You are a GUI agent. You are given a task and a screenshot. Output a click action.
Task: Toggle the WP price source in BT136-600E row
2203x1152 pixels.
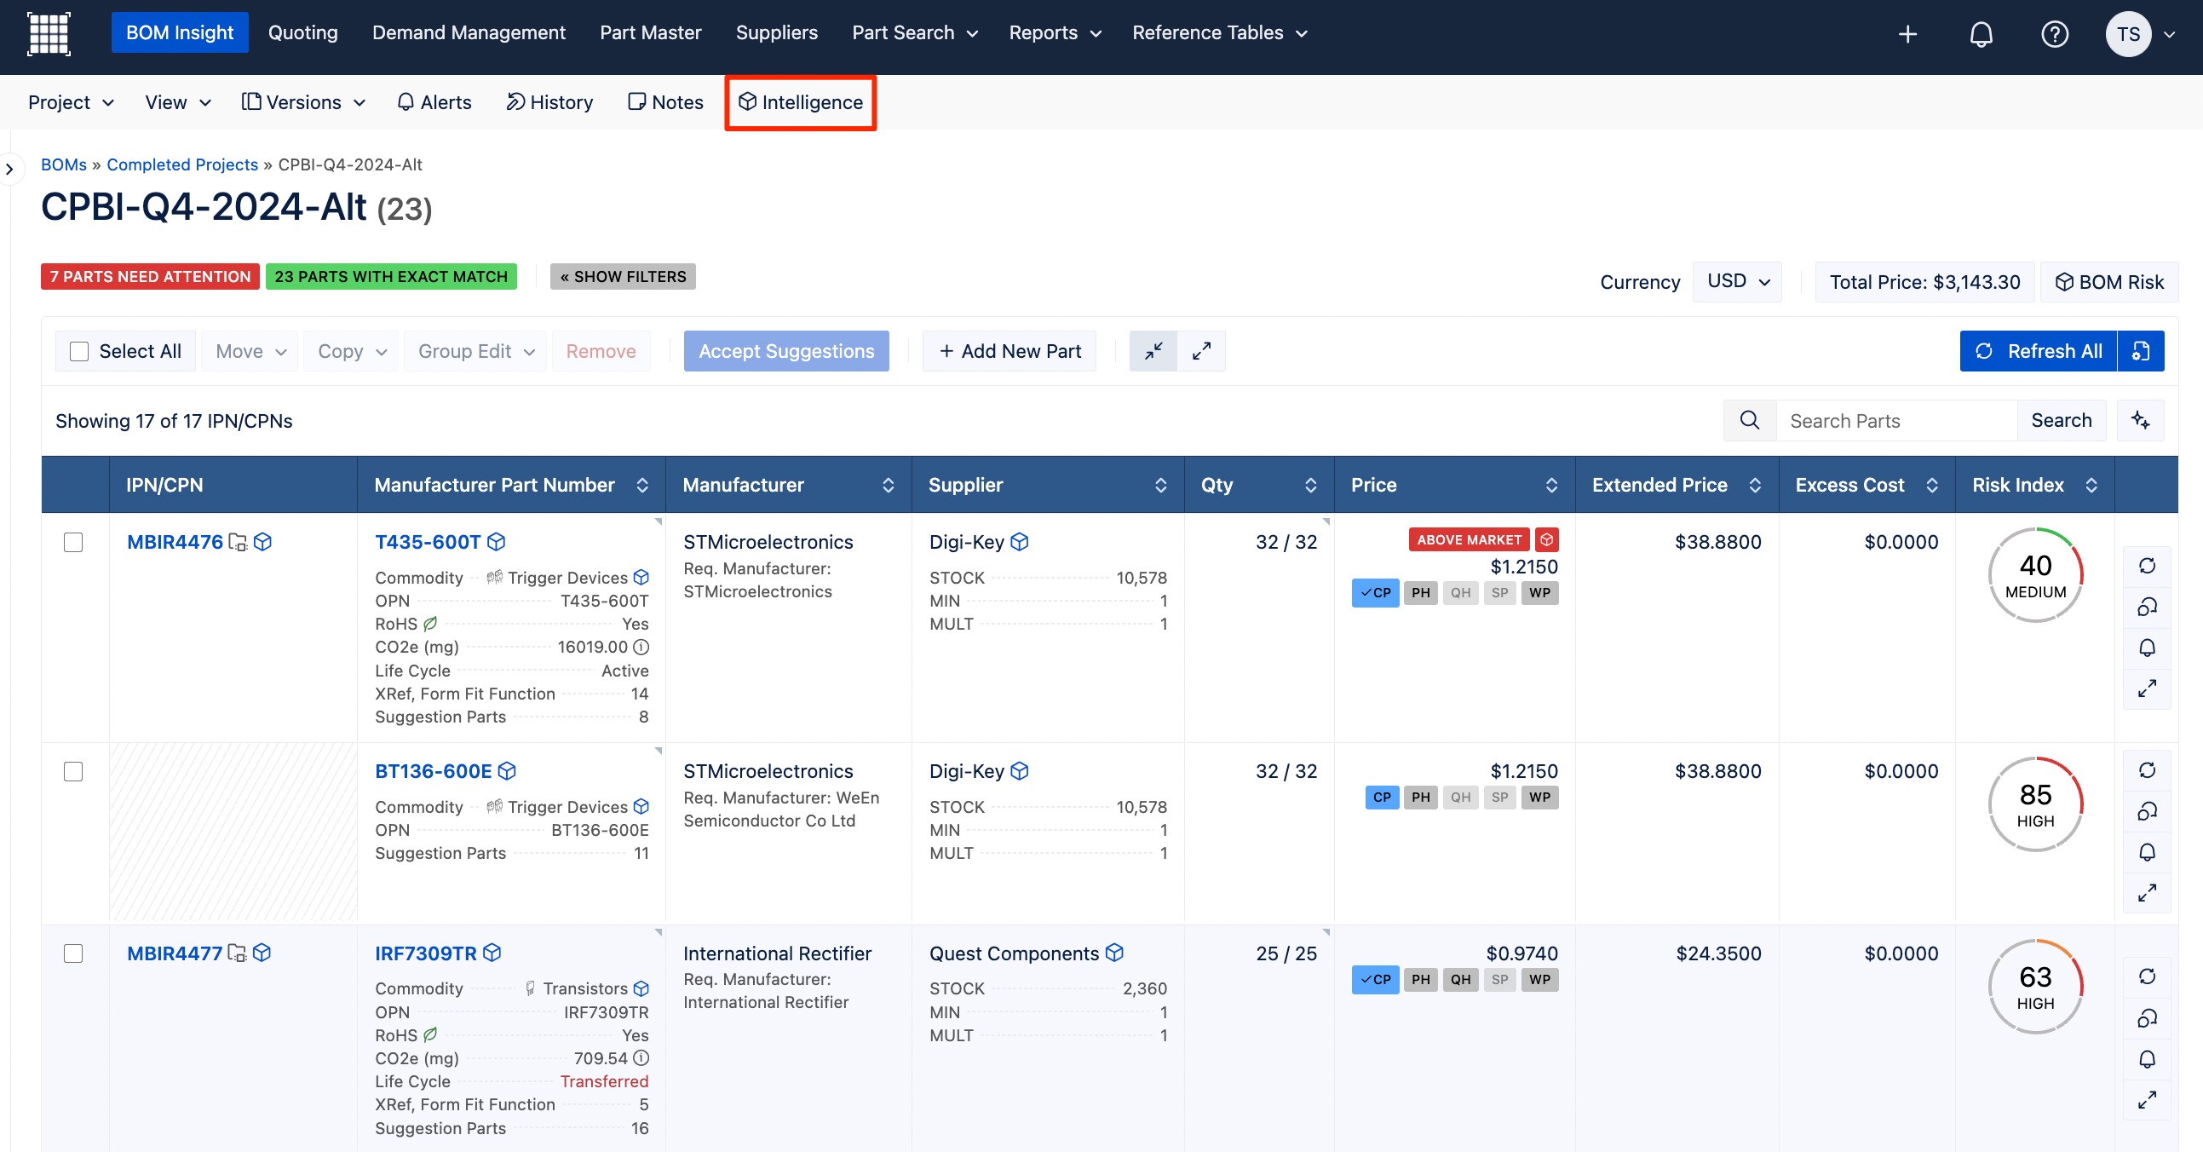[x=1539, y=797]
